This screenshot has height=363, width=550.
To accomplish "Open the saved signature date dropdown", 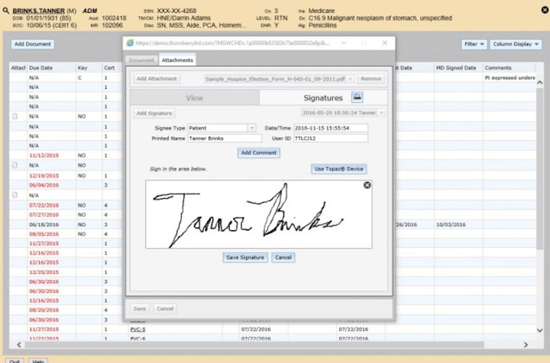I will [381, 113].
